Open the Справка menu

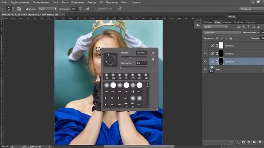pos(135,2)
